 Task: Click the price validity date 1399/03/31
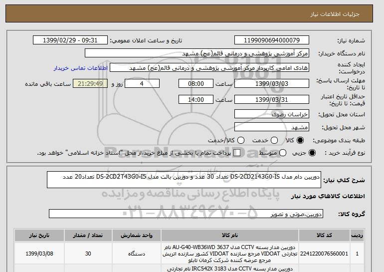[x=272, y=99]
